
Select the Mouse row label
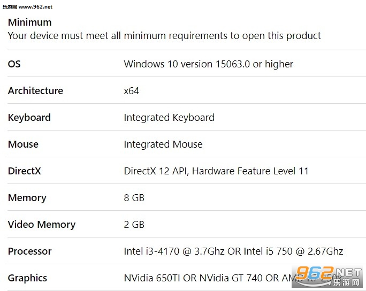click(23, 144)
